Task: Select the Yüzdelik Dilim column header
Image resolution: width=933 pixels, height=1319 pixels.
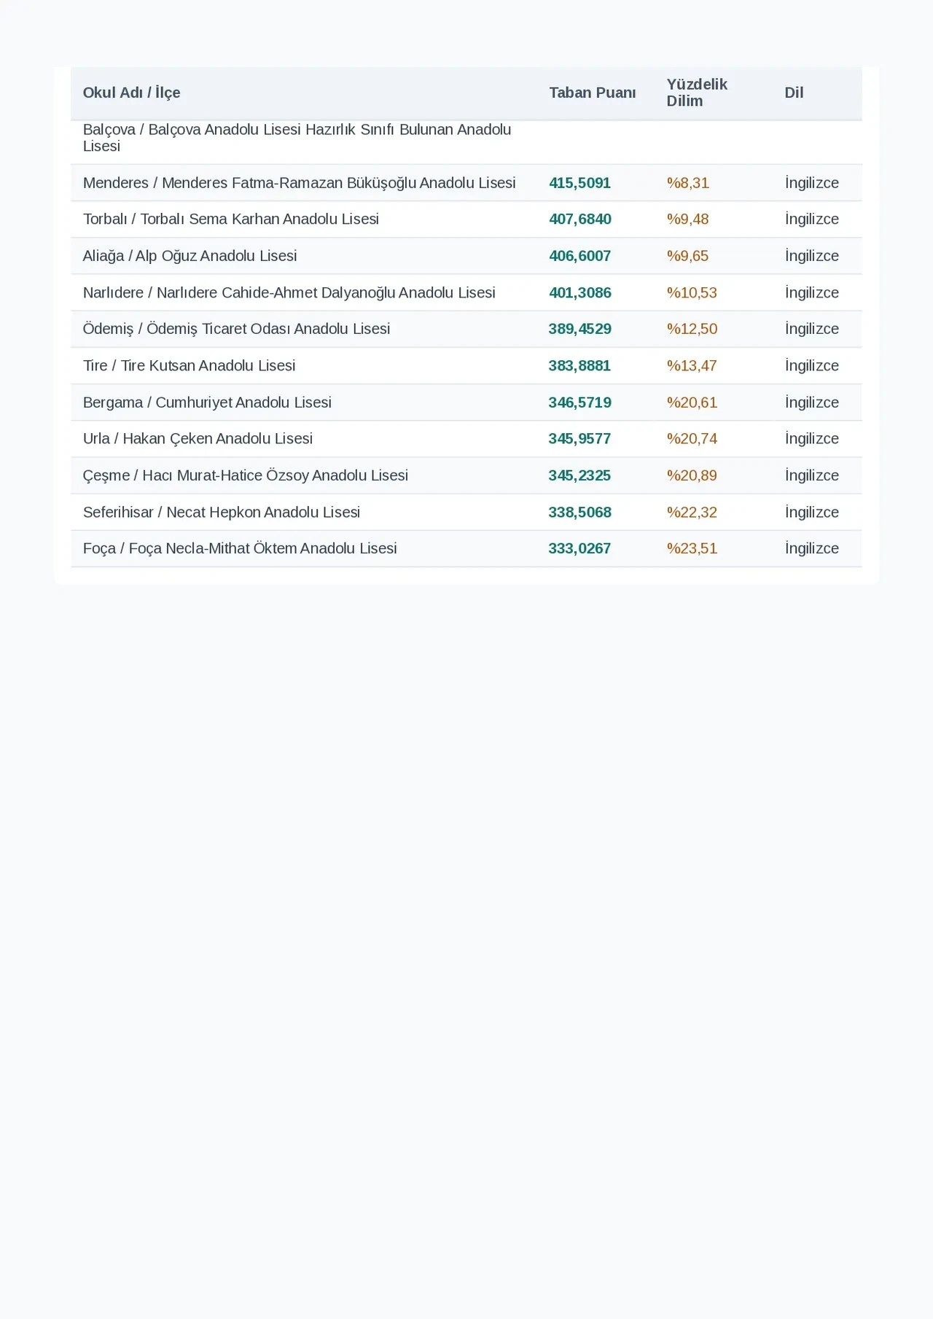Action: (697, 93)
